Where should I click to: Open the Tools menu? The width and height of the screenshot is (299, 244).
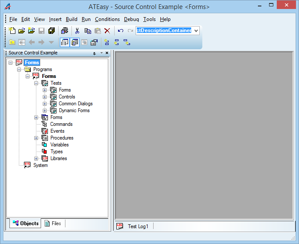150,19
